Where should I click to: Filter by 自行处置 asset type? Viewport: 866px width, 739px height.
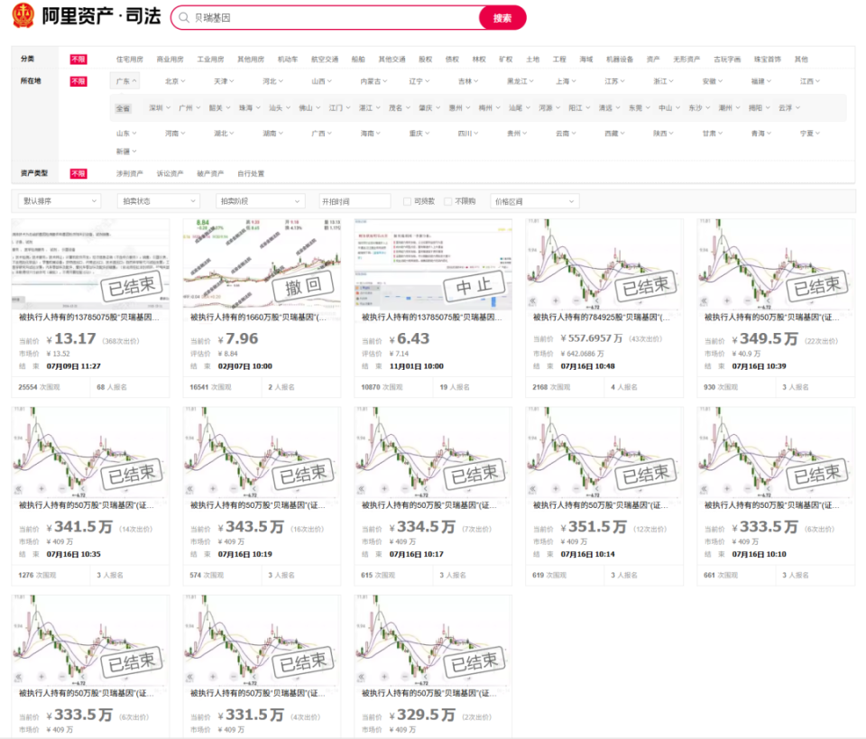point(251,173)
